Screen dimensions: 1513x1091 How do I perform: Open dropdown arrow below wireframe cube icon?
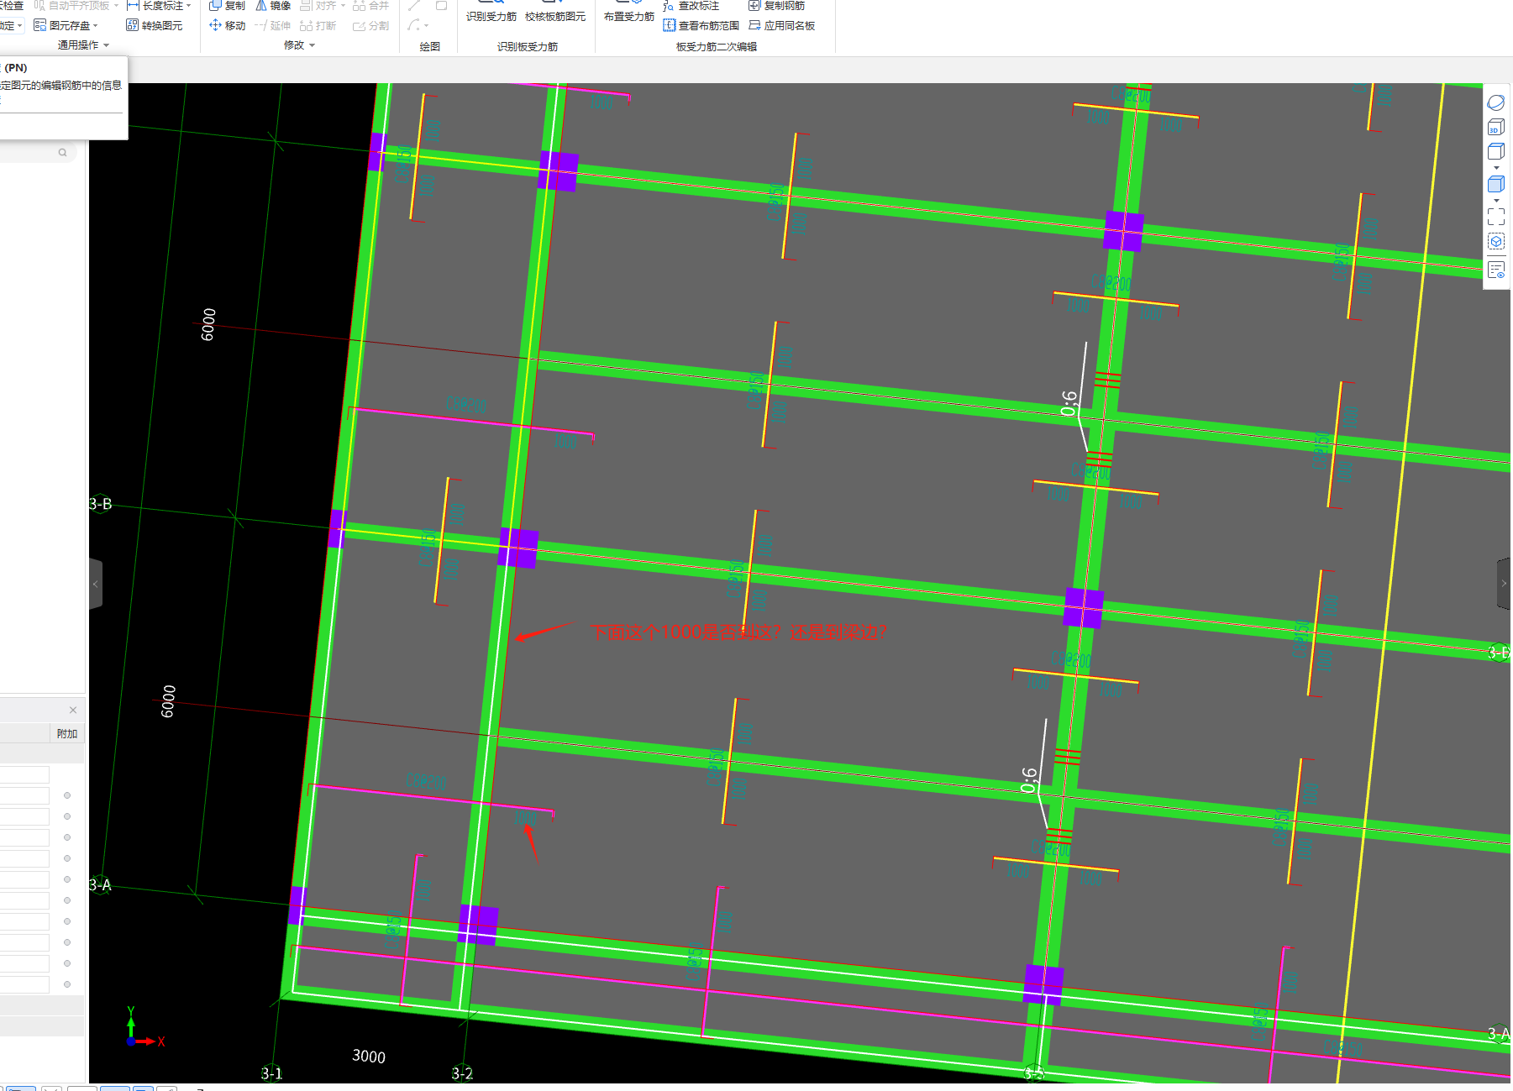click(x=1496, y=168)
